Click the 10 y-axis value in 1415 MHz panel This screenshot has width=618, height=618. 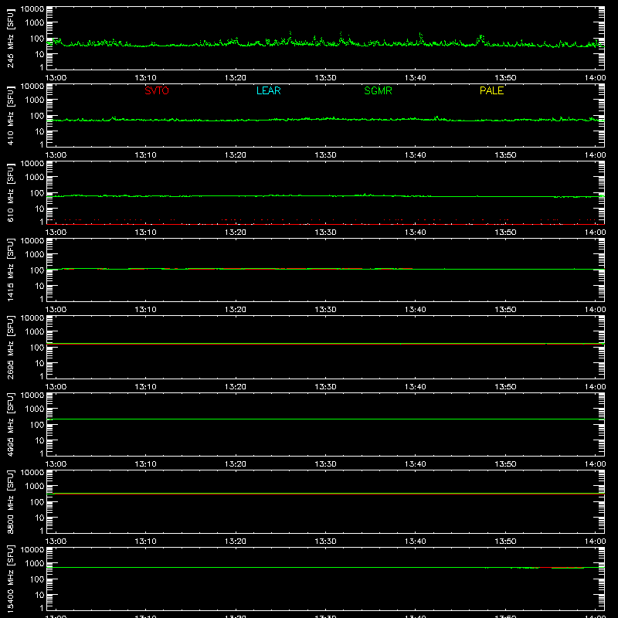pyautogui.click(x=39, y=286)
